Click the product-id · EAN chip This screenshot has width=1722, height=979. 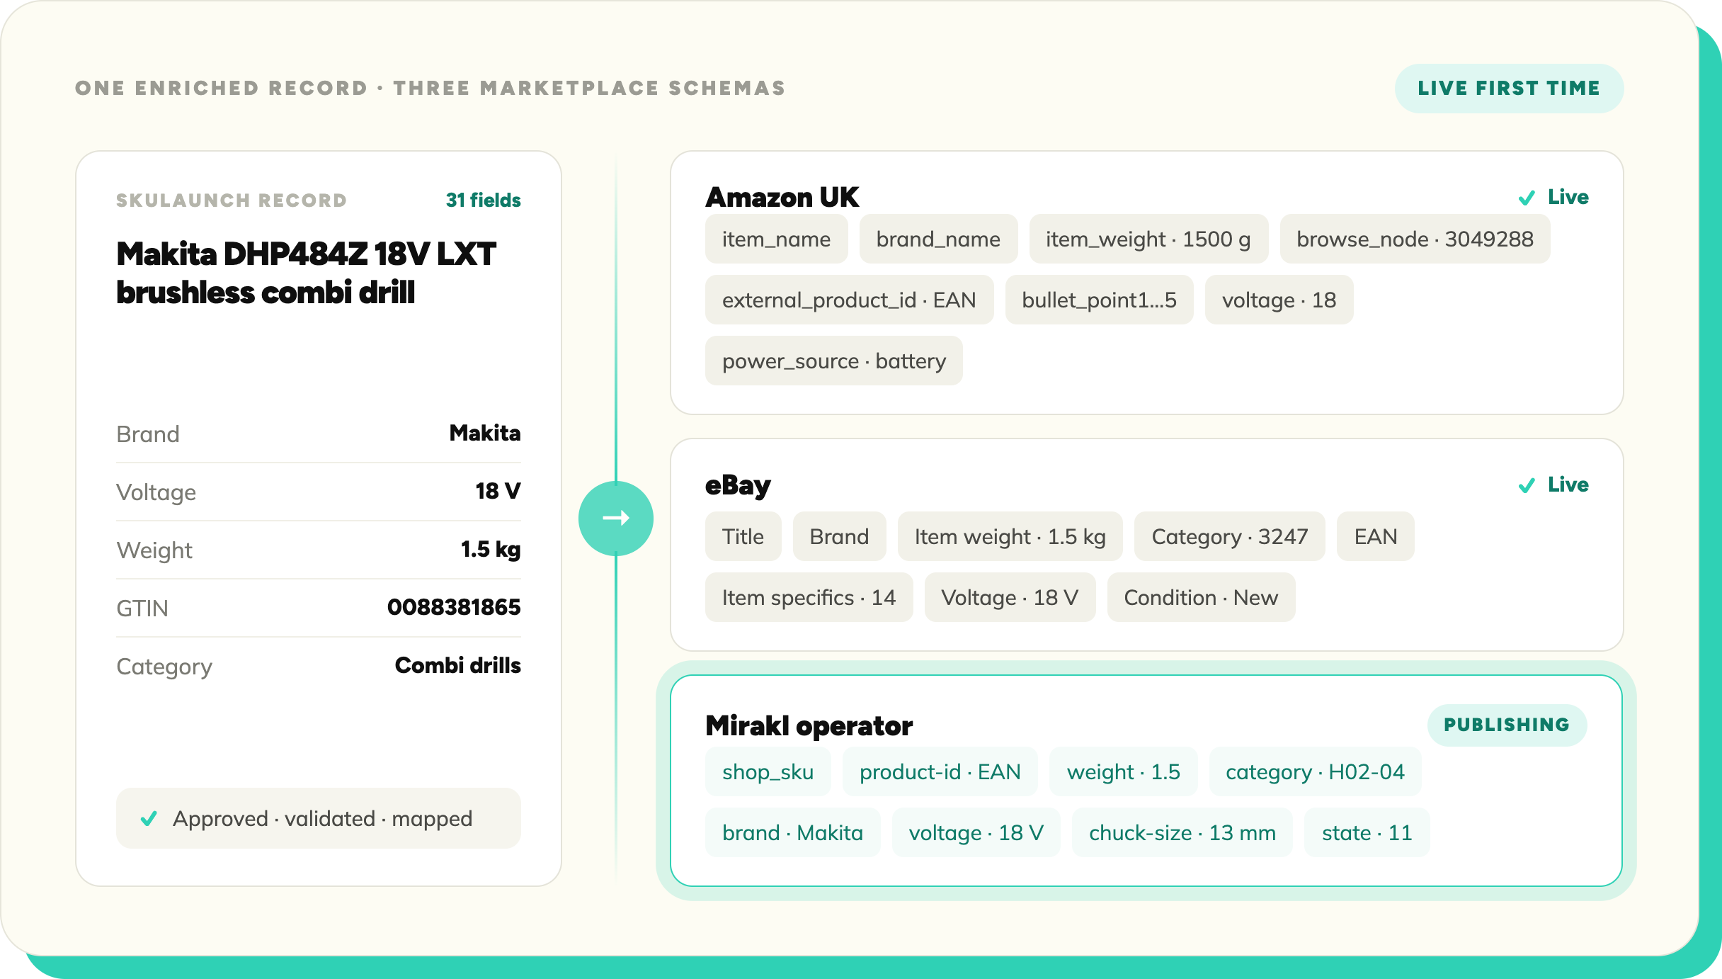click(x=940, y=772)
